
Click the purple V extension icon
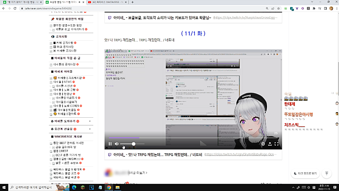297,8
